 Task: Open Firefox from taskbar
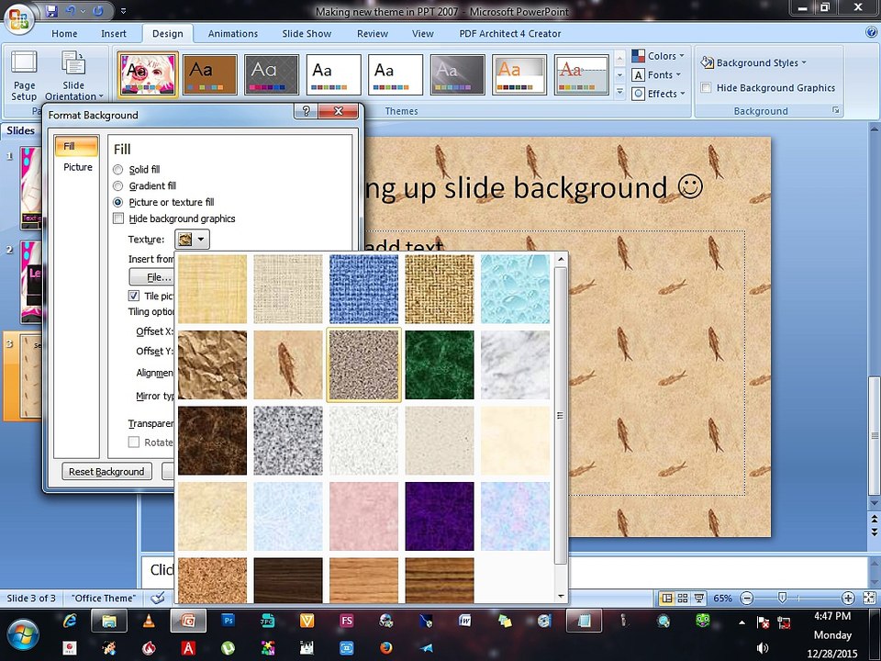pyautogui.click(x=386, y=648)
